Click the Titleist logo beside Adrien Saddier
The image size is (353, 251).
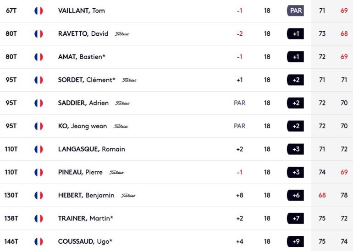pyautogui.click(x=122, y=103)
